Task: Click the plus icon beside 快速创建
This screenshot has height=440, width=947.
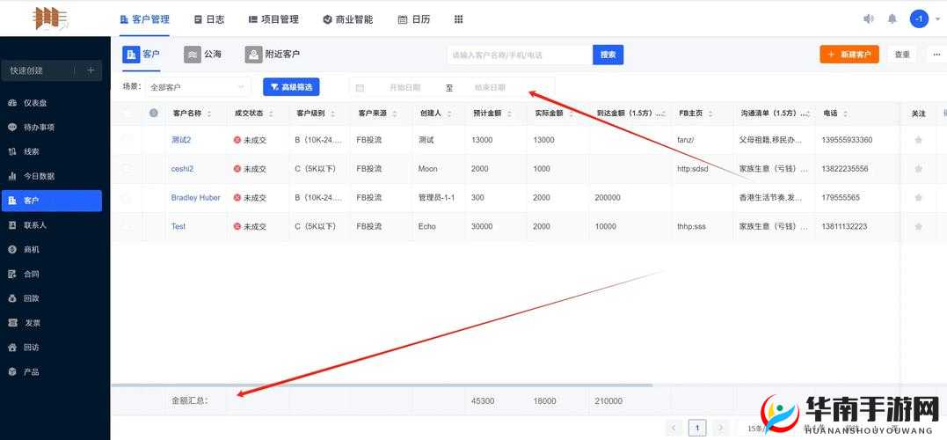Action: (x=91, y=70)
